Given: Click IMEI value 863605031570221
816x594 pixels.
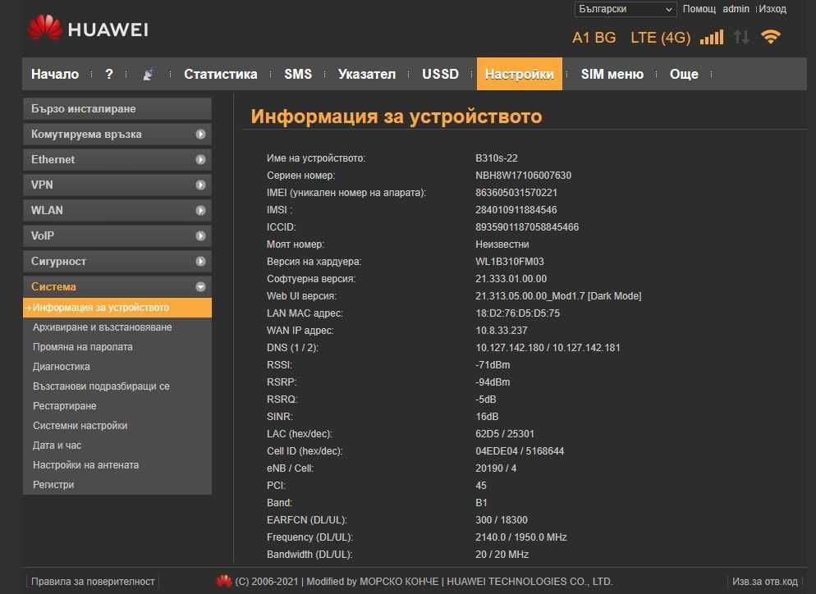Looking at the screenshot, I should [x=516, y=193].
